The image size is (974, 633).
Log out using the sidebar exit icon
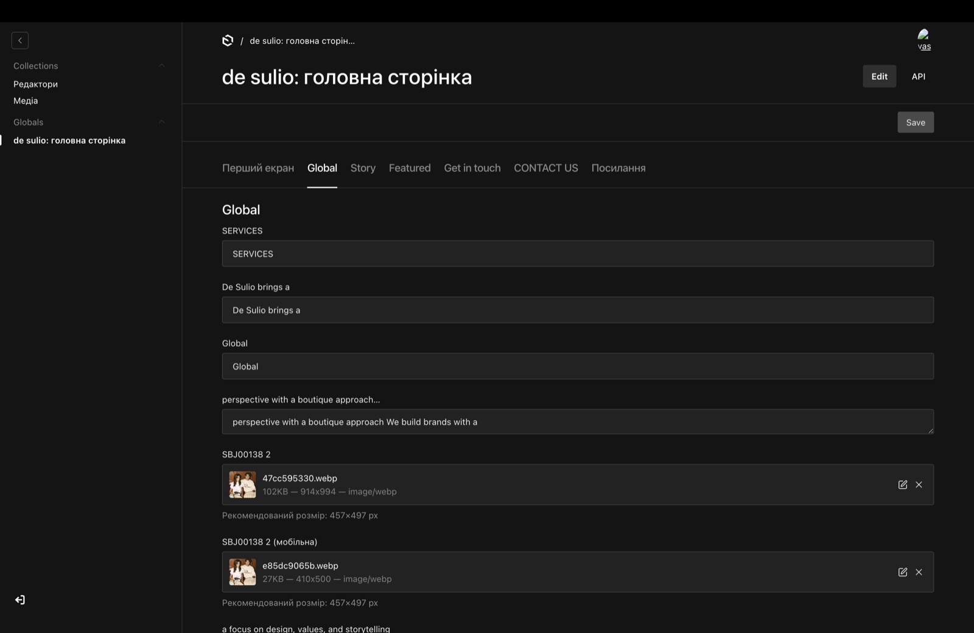coord(20,600)
